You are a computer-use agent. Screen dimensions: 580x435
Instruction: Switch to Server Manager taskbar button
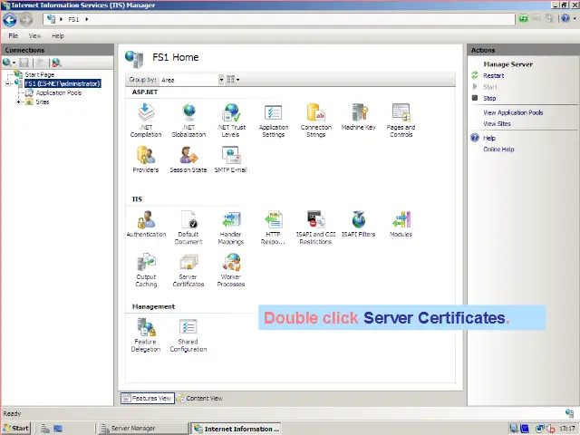coord(142,429)
